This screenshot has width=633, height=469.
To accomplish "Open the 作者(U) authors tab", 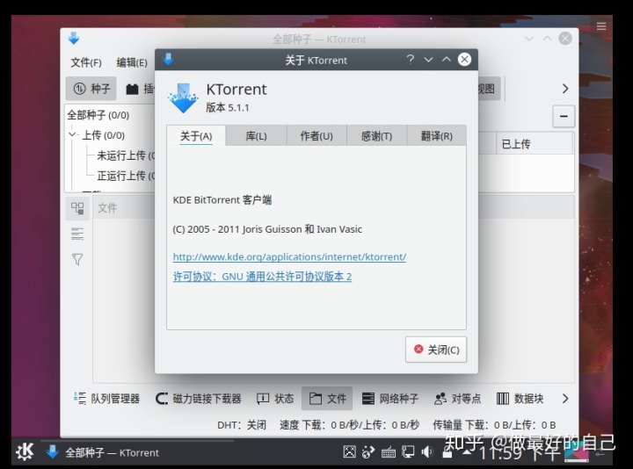I will (316, 136).
